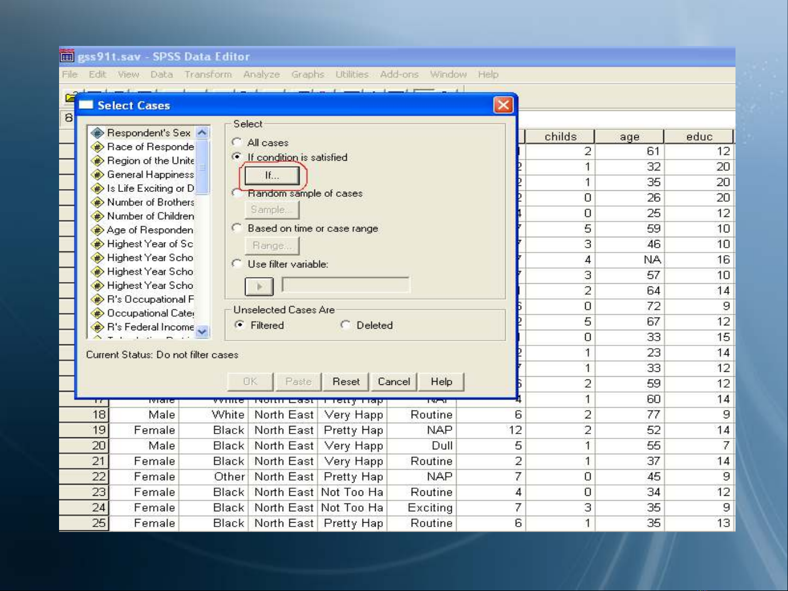Open the Analyze menu
788x591 pixels.
(261, 74)
